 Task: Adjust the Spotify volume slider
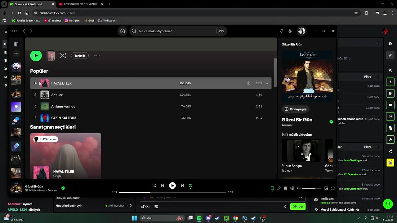[x=312, y=188]
